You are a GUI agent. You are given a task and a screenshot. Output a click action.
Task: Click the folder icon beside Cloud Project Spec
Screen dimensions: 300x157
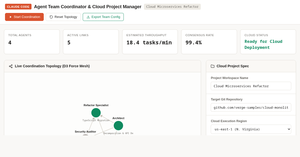(212, 66)
